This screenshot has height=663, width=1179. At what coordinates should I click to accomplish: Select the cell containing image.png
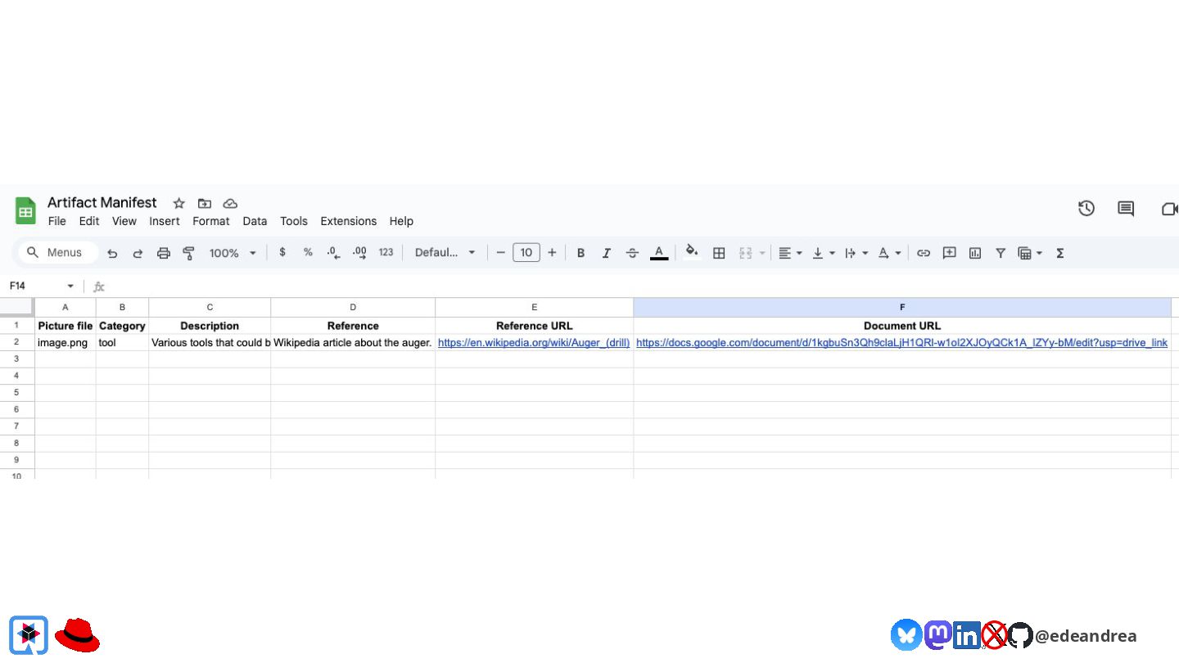coord(65,343)
